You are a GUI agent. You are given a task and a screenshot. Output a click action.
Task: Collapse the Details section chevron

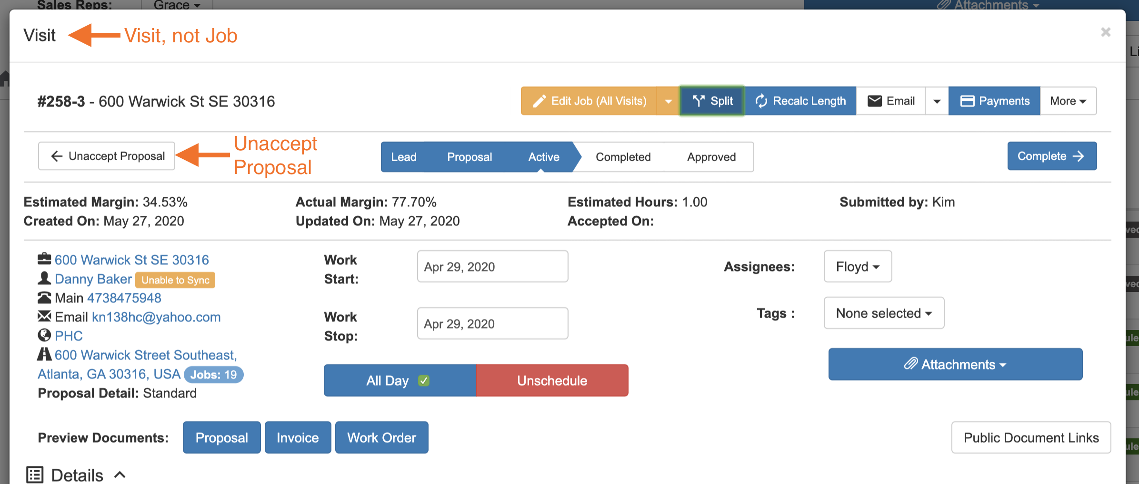120,474
